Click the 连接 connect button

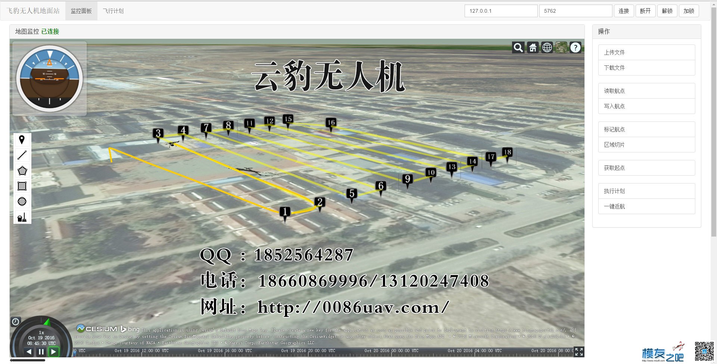(624, 11)
